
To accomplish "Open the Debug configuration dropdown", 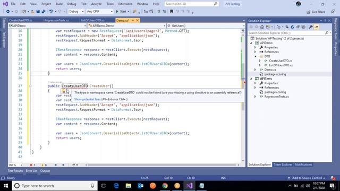I will 76,12.
